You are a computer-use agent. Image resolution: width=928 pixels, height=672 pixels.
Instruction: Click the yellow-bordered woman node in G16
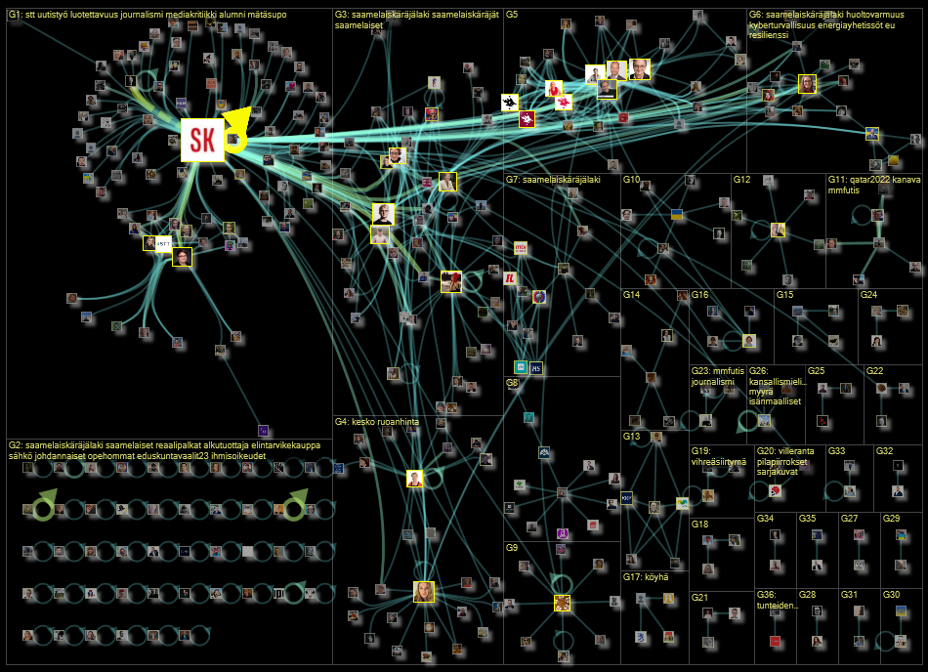click(x=748, y=341)
